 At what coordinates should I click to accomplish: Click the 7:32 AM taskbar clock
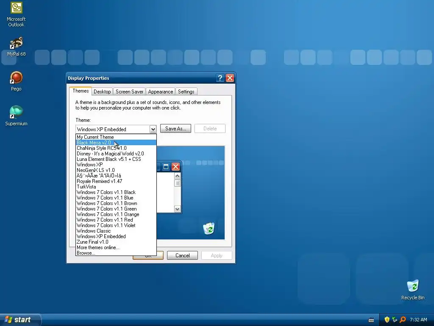click(418, 320)
